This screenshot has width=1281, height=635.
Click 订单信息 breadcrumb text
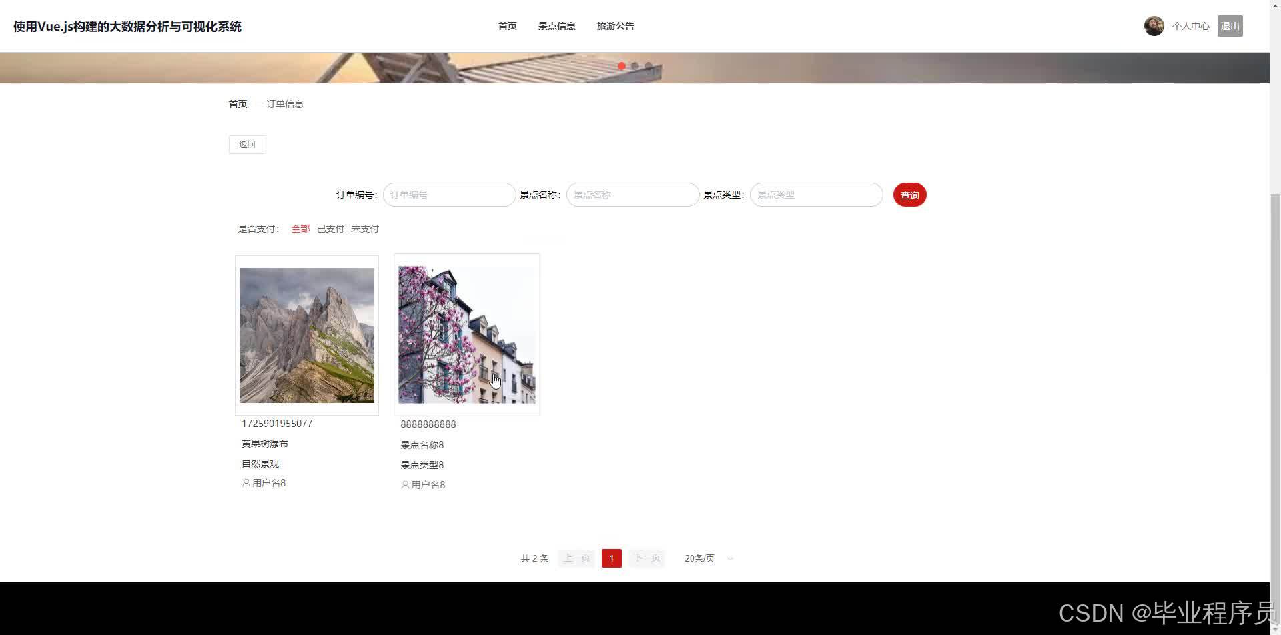(x=285, y=104)
